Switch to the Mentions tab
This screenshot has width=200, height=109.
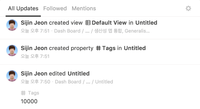[x=84, y=9]
